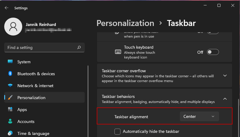Image resolution: width=240 pixels, height=137 pixels.
Task: Click Personalization breadcrumb link
Action: (125, 23)
